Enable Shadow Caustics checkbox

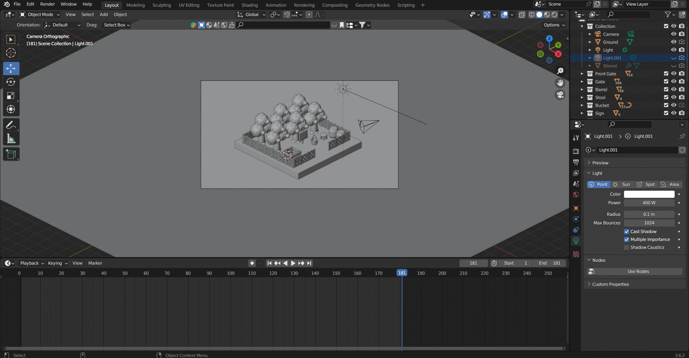[x=627, y=247]
